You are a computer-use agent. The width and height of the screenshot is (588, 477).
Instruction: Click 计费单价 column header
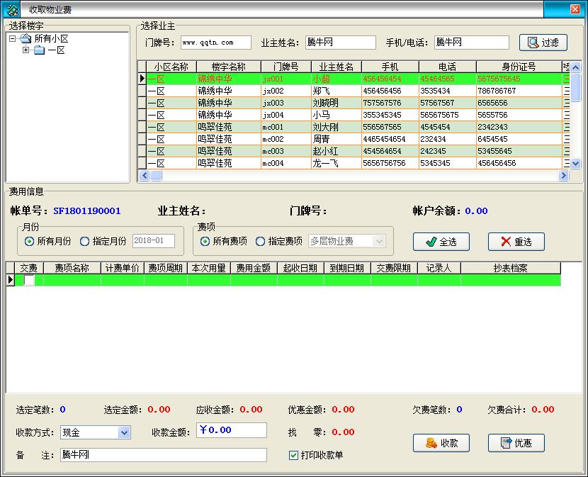(x=123, y=268)
